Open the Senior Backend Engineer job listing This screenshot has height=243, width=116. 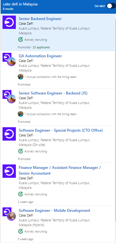[x=40, y=19]
